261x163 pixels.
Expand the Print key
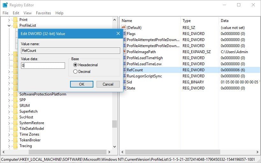click(9, 20)
